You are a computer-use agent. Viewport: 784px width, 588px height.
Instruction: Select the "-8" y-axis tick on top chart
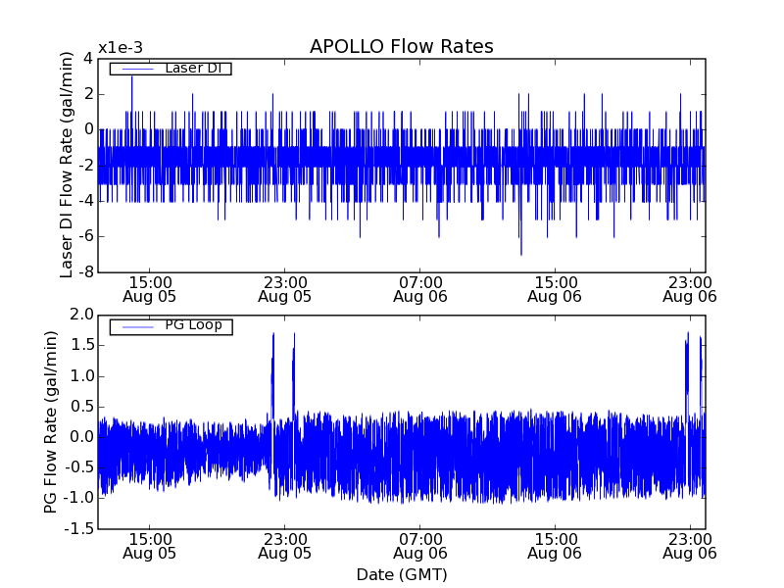[85, 272]
